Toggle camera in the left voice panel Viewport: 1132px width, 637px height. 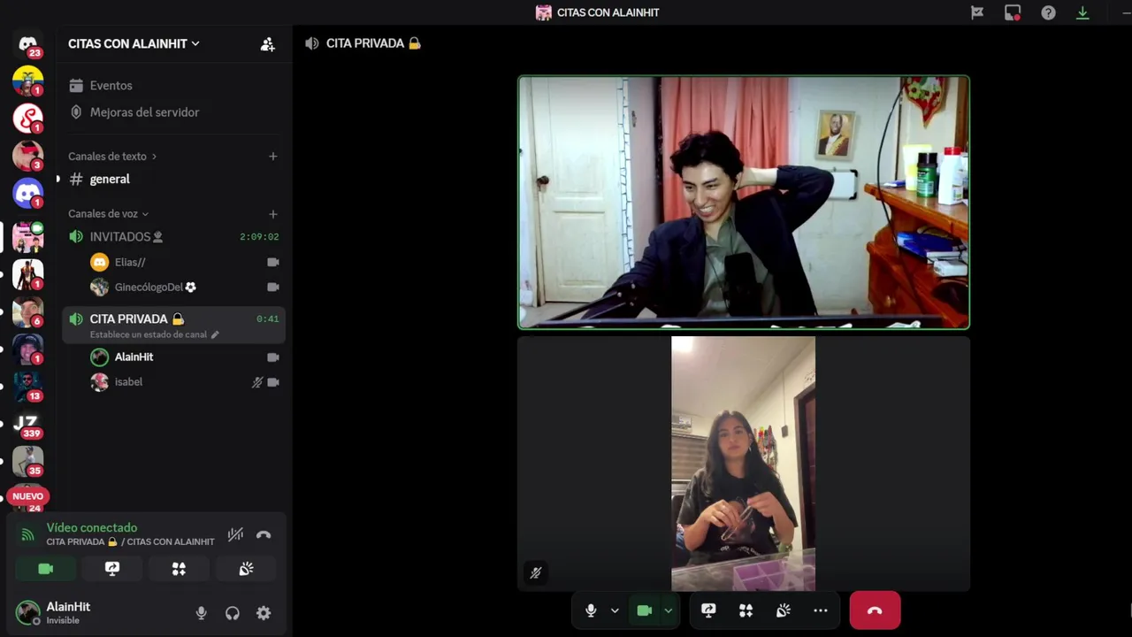46,569
